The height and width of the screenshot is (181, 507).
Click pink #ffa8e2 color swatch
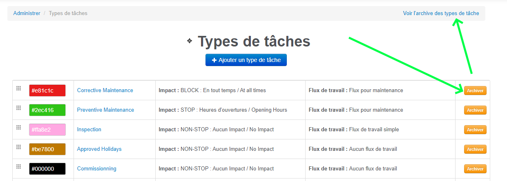point(47,130)
